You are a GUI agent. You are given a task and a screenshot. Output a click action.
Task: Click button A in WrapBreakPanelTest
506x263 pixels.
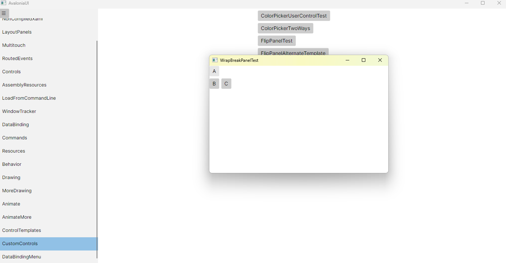coord(214,71)
